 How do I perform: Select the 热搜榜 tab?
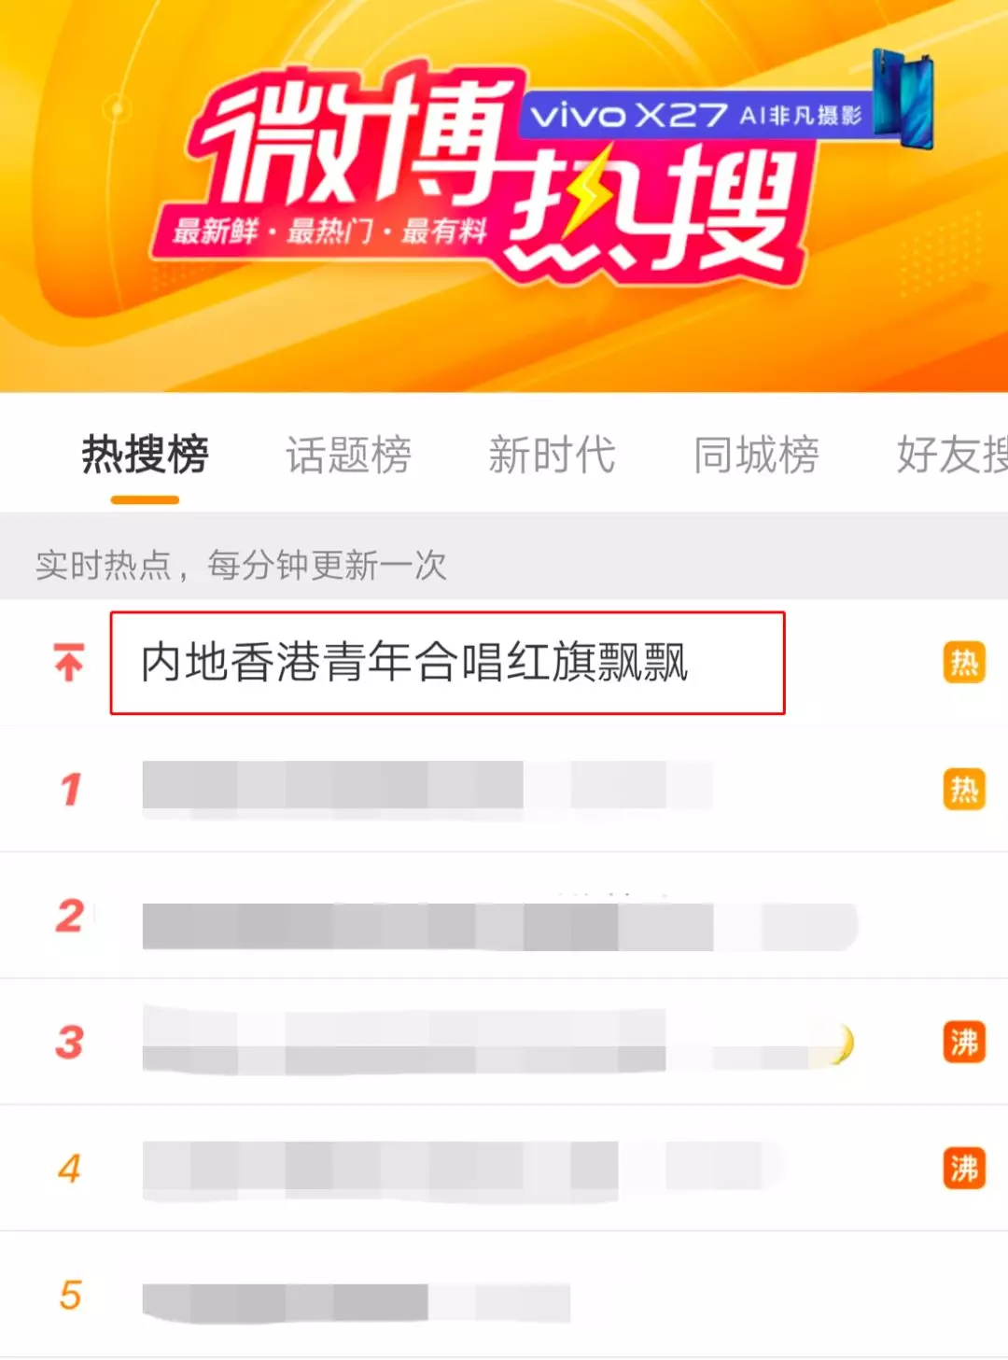click(145, 455)
